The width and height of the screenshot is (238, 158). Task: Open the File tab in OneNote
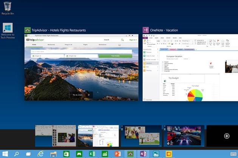145,38
